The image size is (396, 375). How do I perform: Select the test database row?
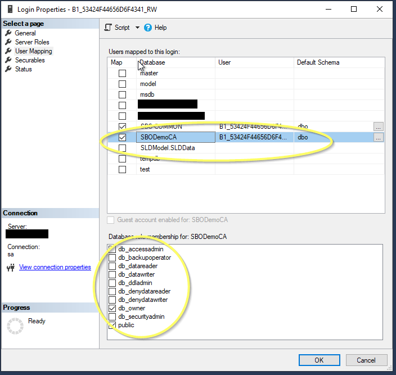(x=246, y=169)
